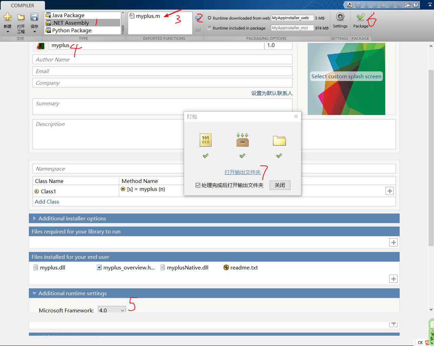Click quick-access save icon
434x346 pixels.
coord(358,5)
